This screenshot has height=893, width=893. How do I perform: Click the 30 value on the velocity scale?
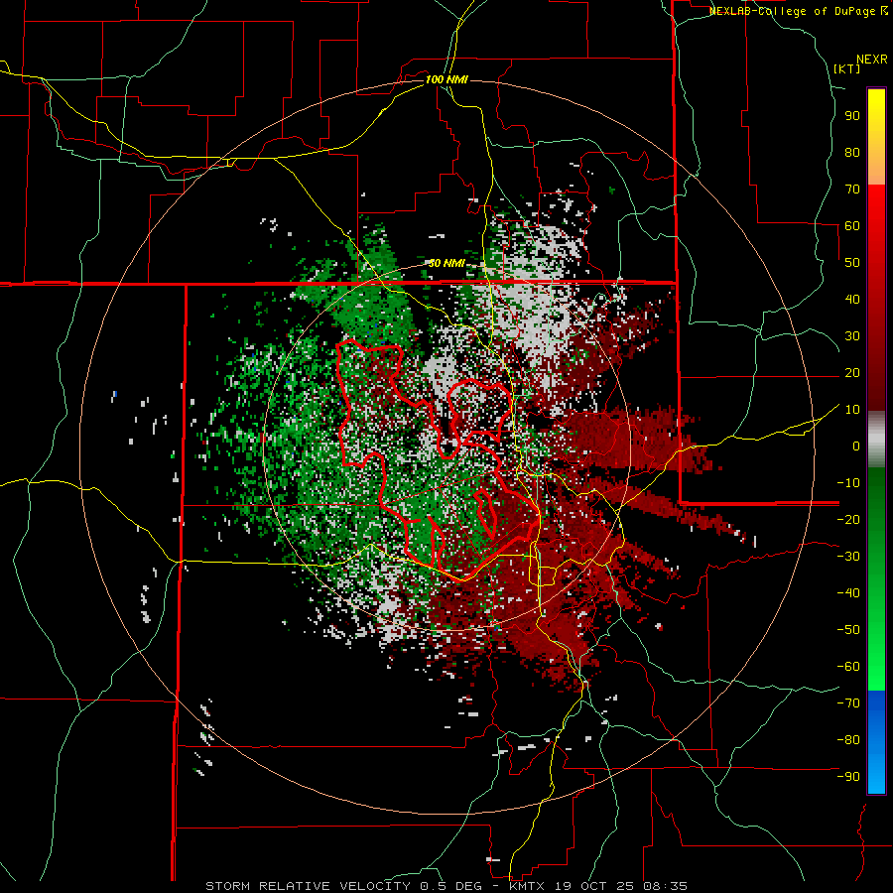click(x=852, y=336)
